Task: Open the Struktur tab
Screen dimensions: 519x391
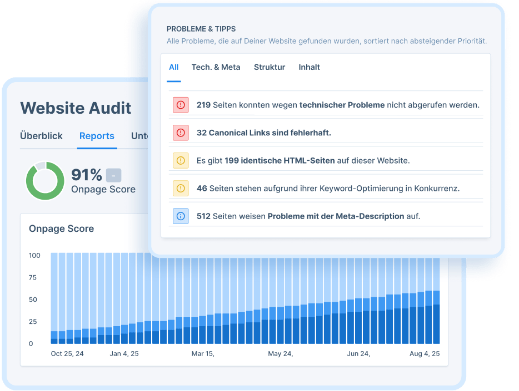Action: click(270, 67)
